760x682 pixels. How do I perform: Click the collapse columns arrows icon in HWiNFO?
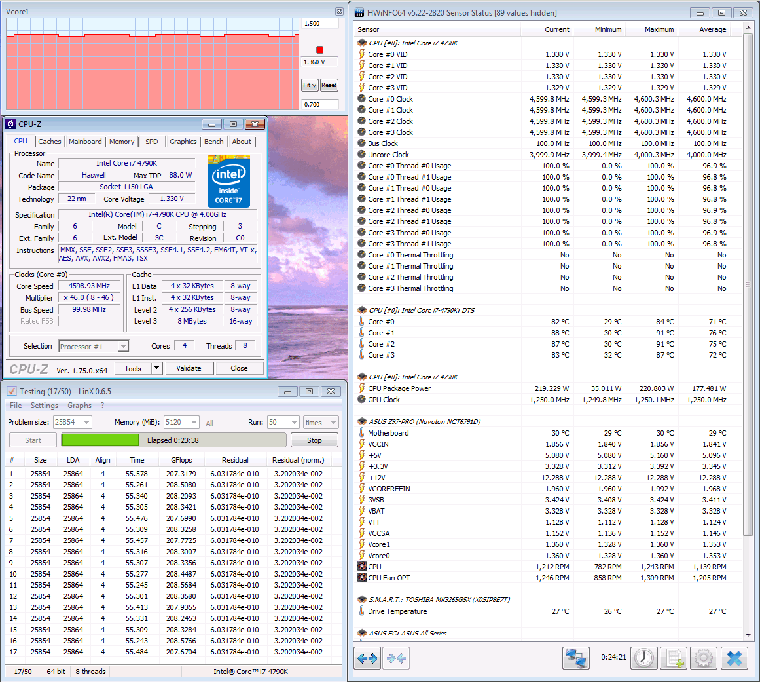pos(396,658)
